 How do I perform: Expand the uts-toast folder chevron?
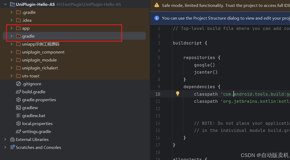click(11, 76)
